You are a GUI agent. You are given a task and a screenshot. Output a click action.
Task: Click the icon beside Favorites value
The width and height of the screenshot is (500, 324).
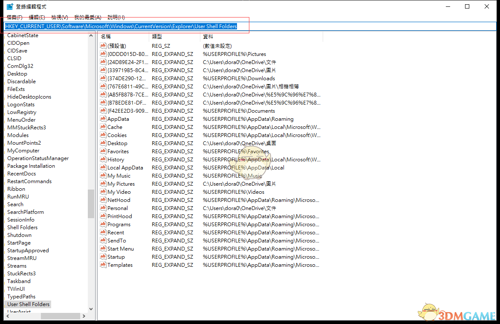point(103,152)
